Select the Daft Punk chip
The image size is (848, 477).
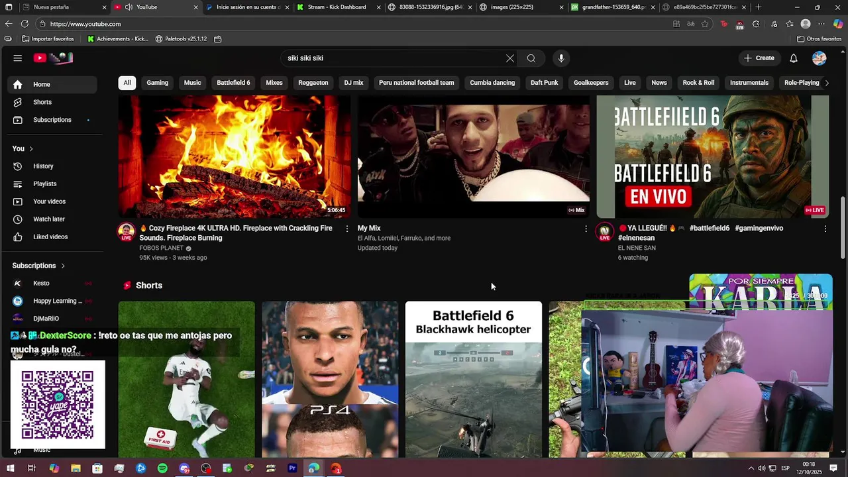click(x=545, y=83)
